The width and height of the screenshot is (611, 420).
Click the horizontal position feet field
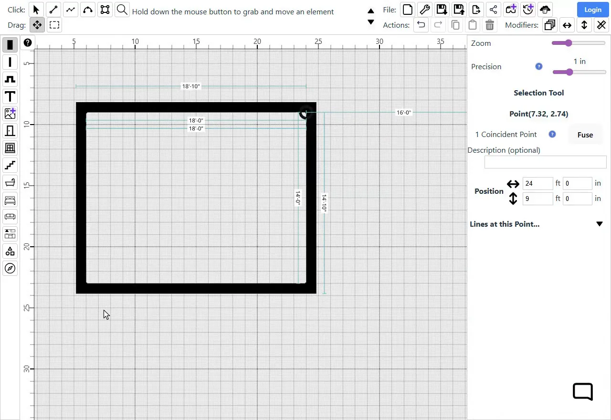point(538,183)
